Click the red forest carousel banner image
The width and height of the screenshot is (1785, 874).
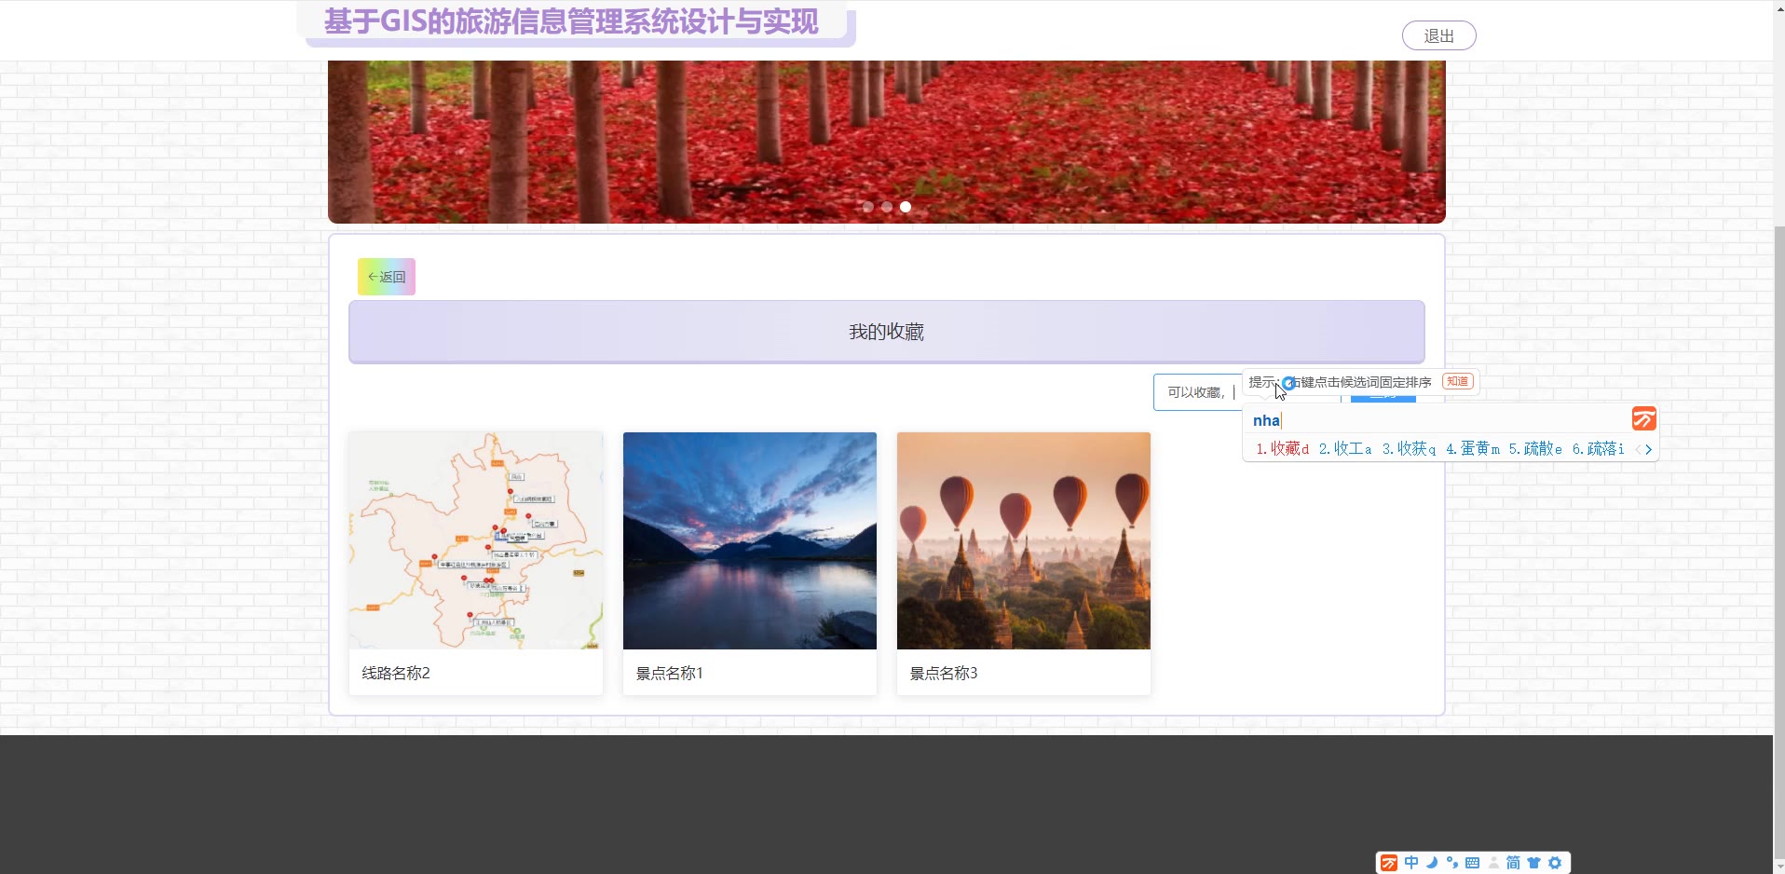pyautogui.click(x=887, y=142)
